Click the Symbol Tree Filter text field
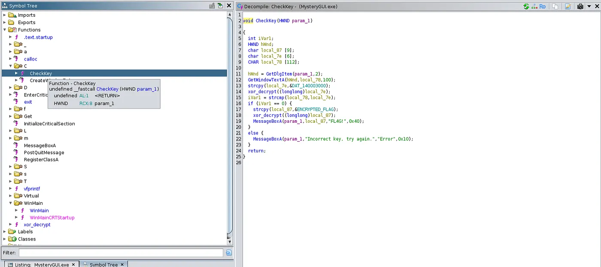The height and width of the screenshot is (267, 601). pyautogui.click(x=121, y=253)
